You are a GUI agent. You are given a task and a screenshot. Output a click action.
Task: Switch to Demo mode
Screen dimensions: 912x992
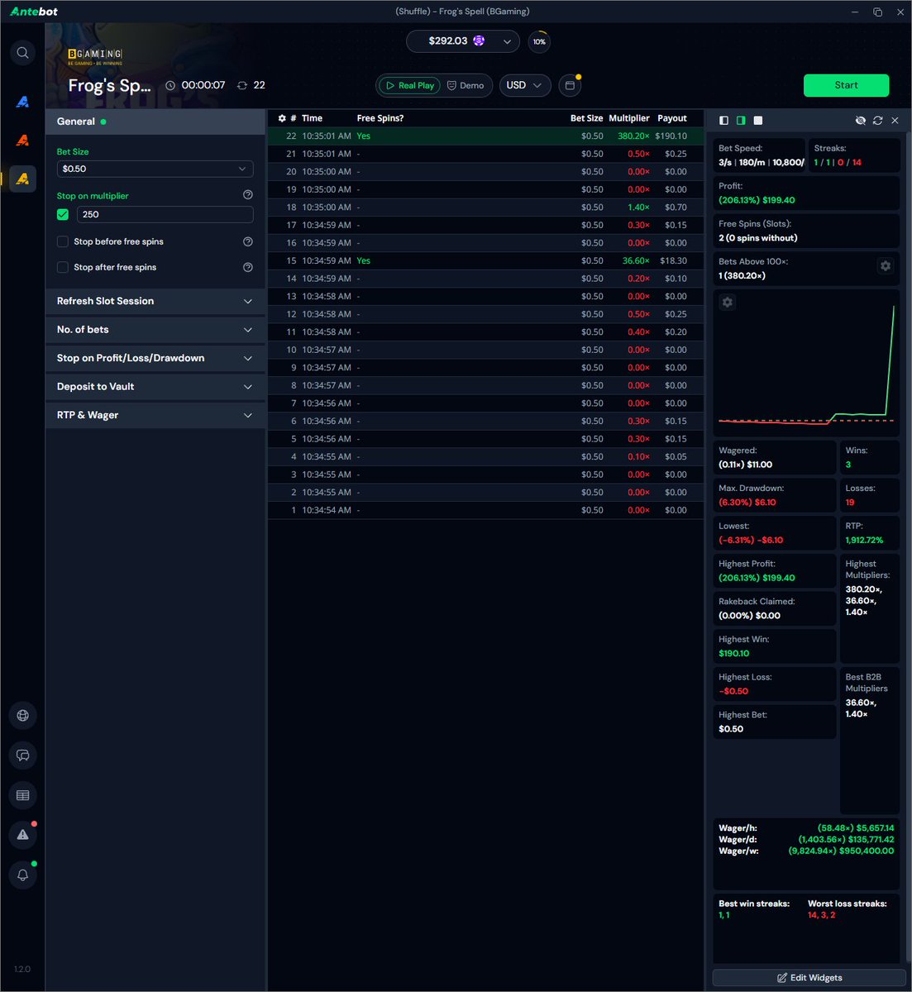coord(466,85)
